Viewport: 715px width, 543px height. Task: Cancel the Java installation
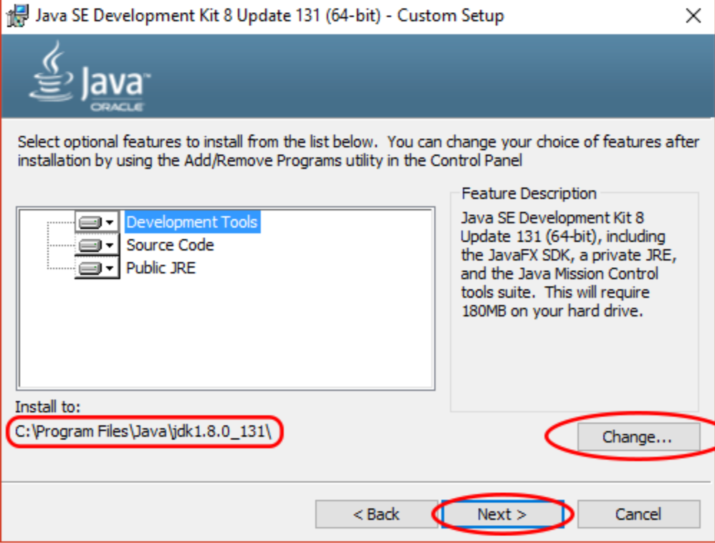(638, 514)
